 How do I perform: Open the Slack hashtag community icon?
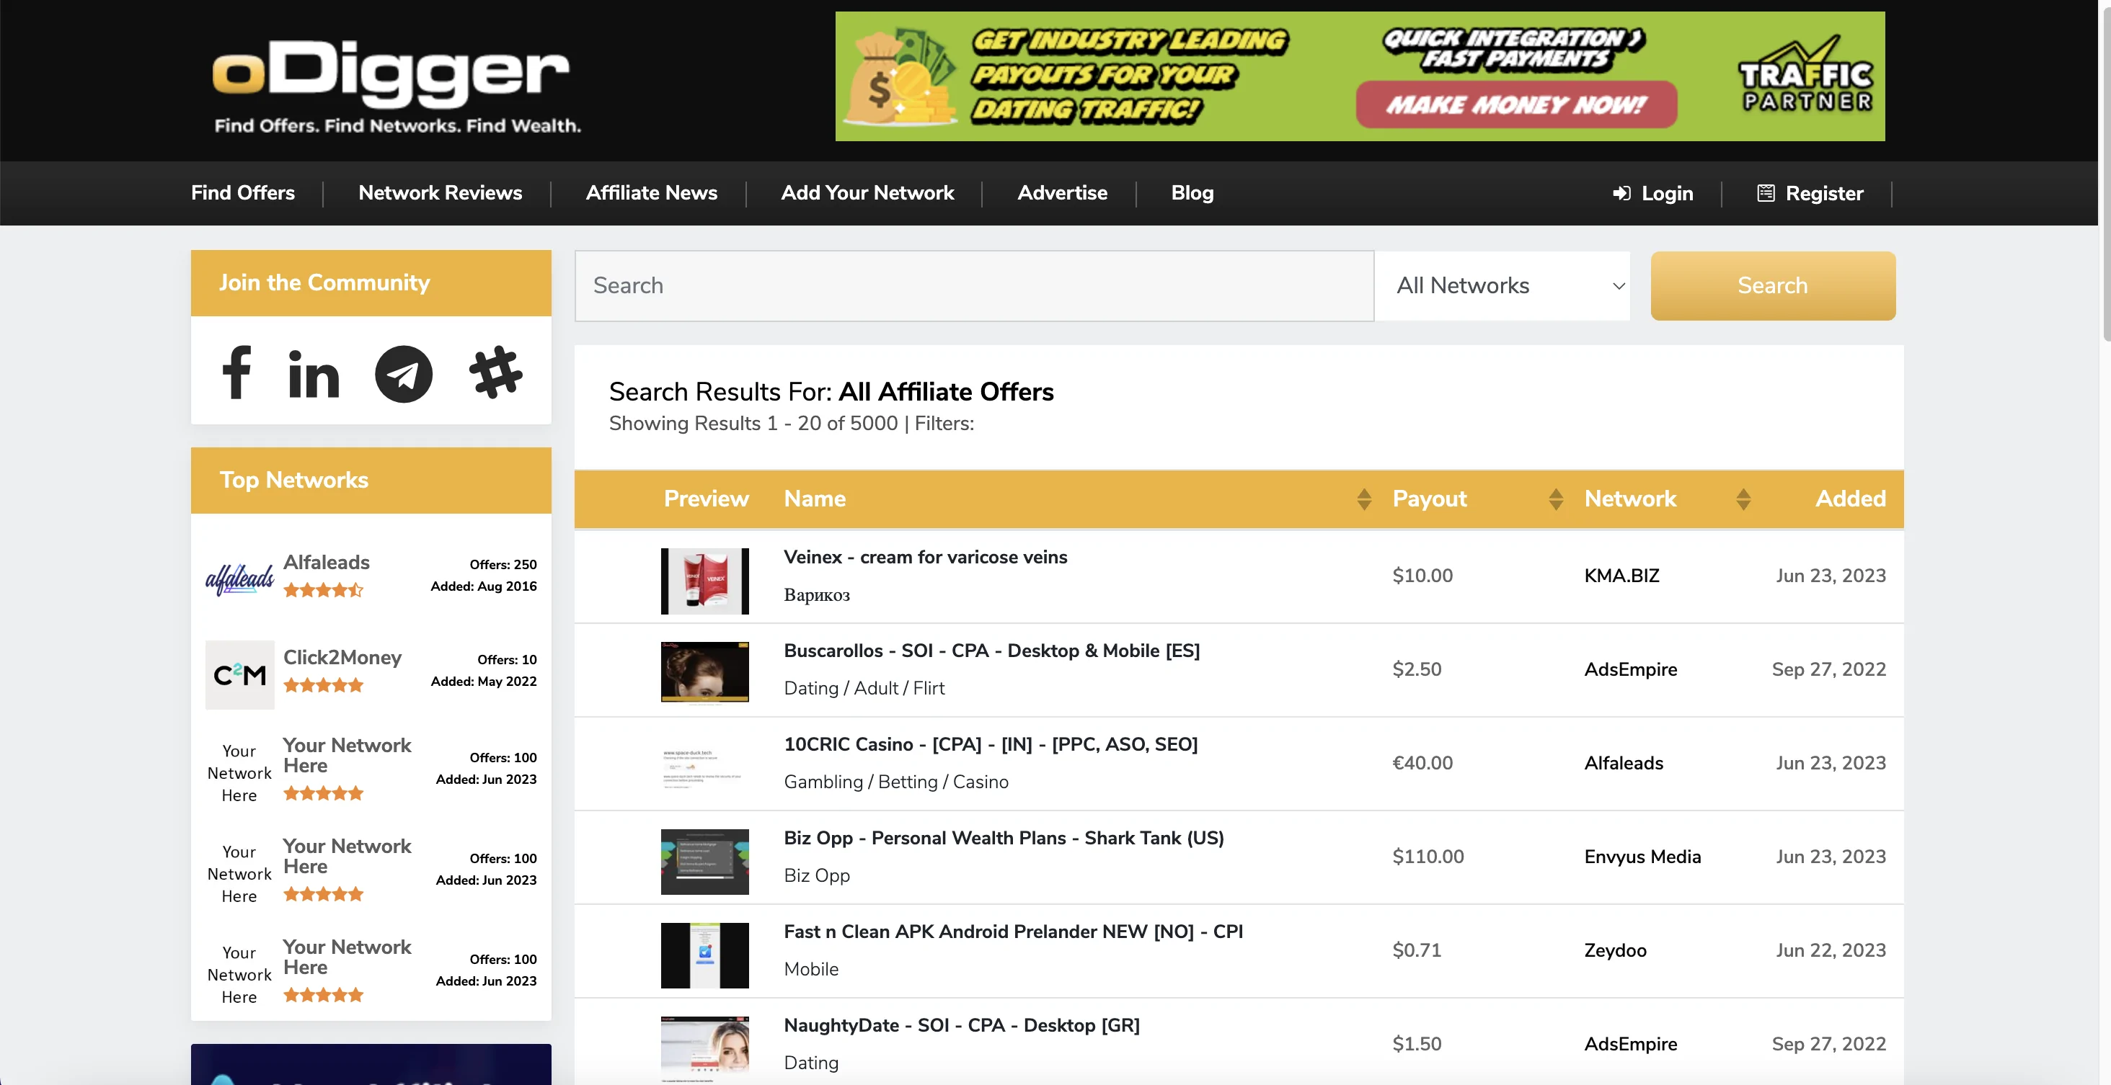point(496,372)
